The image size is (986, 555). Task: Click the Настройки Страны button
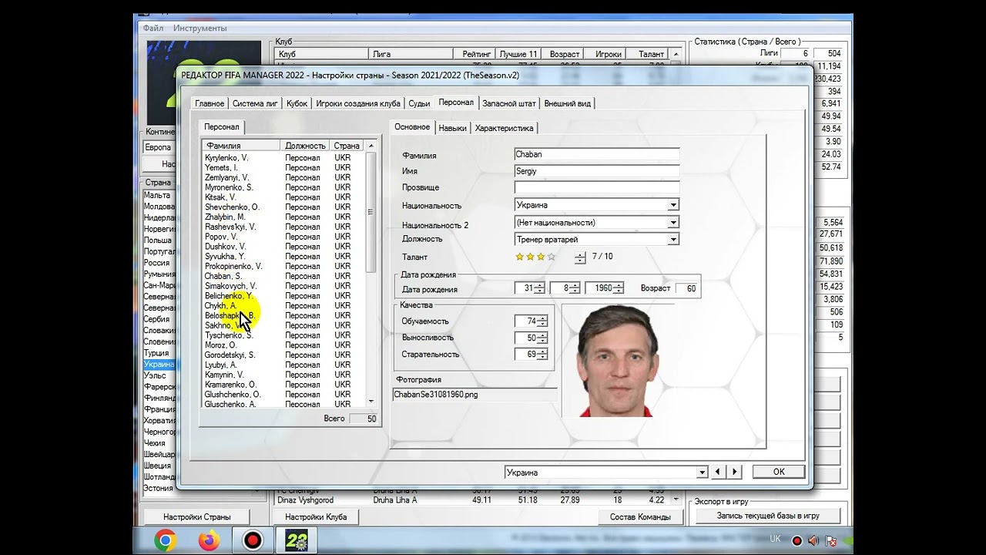[196, 516]
